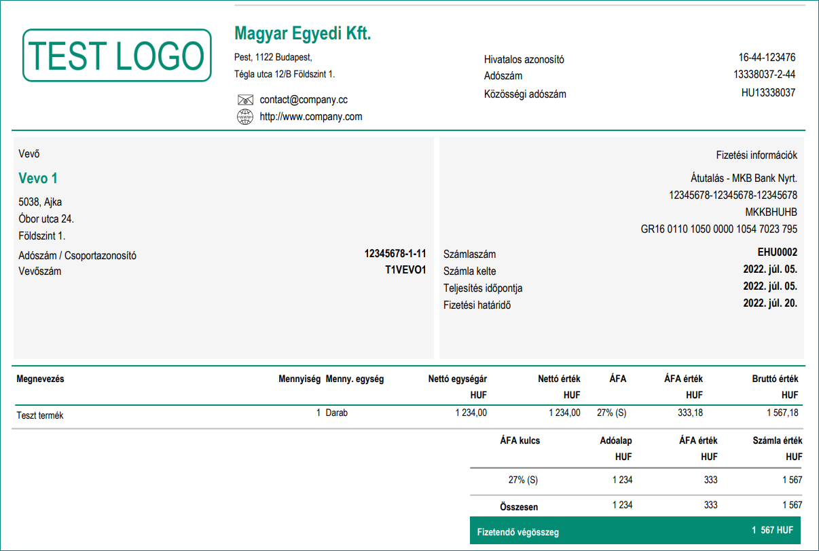Select tax number 13338037-2-44
Screen dimensions: 819x551
tap(765, 75)
